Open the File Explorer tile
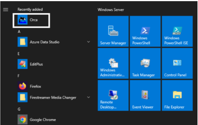 tap(177, 95)
